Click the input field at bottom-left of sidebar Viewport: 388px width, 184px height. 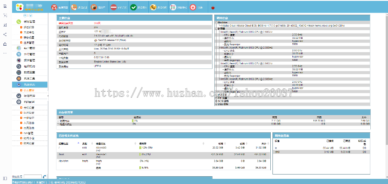32,176
